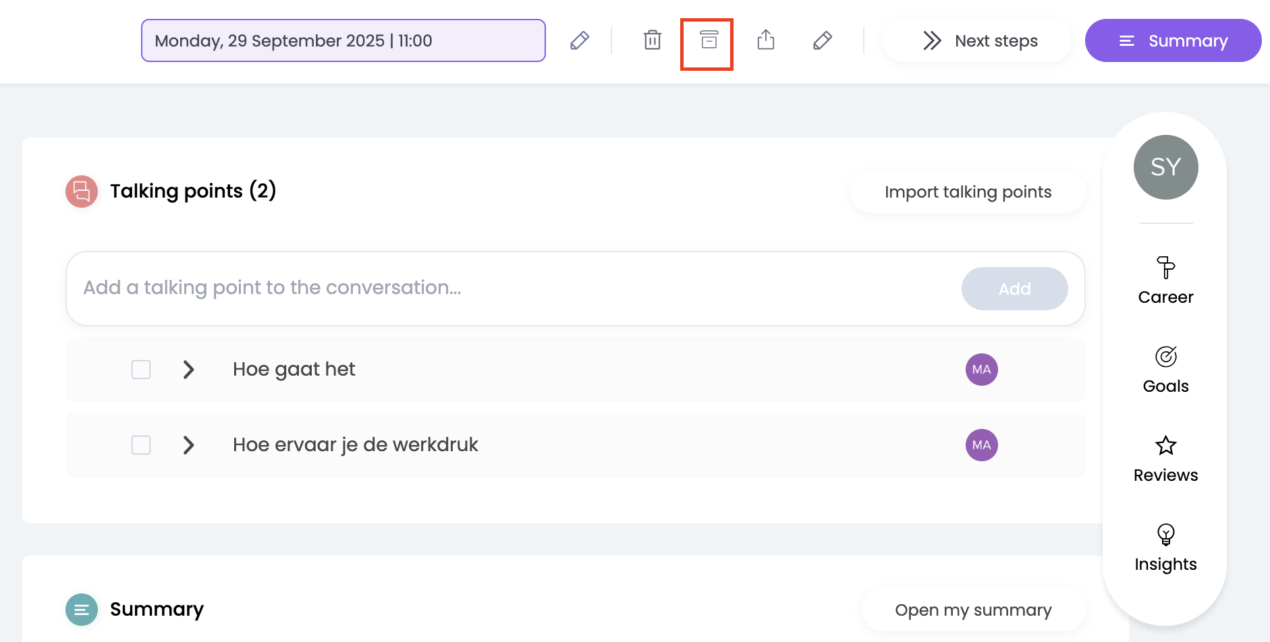Click the purple Summary button

coord(1173,40)
